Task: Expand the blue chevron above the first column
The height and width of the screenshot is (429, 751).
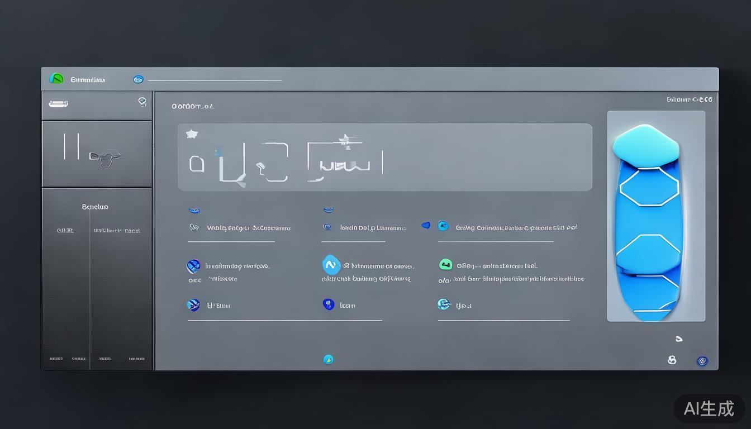Action: (194, 211)
